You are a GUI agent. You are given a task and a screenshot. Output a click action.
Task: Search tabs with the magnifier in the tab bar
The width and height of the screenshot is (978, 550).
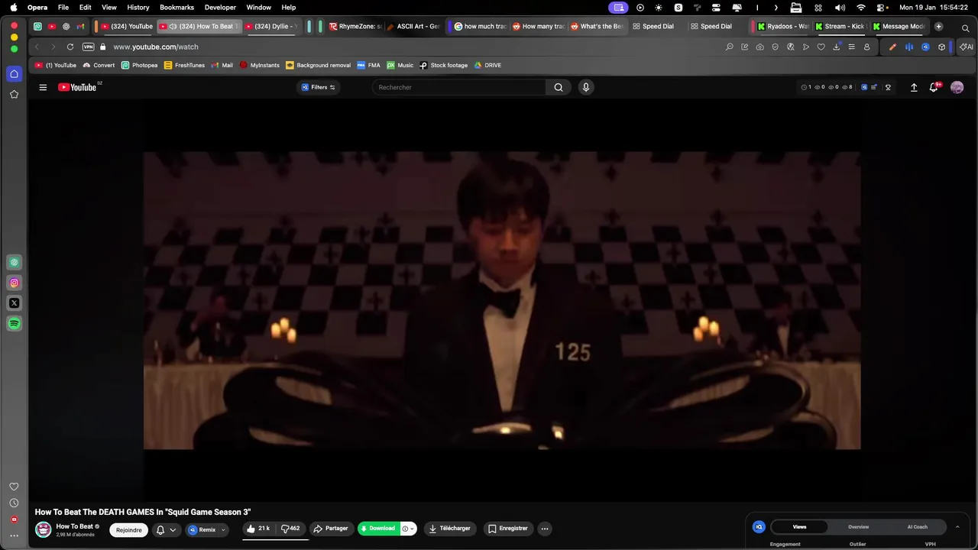(966, 27)
